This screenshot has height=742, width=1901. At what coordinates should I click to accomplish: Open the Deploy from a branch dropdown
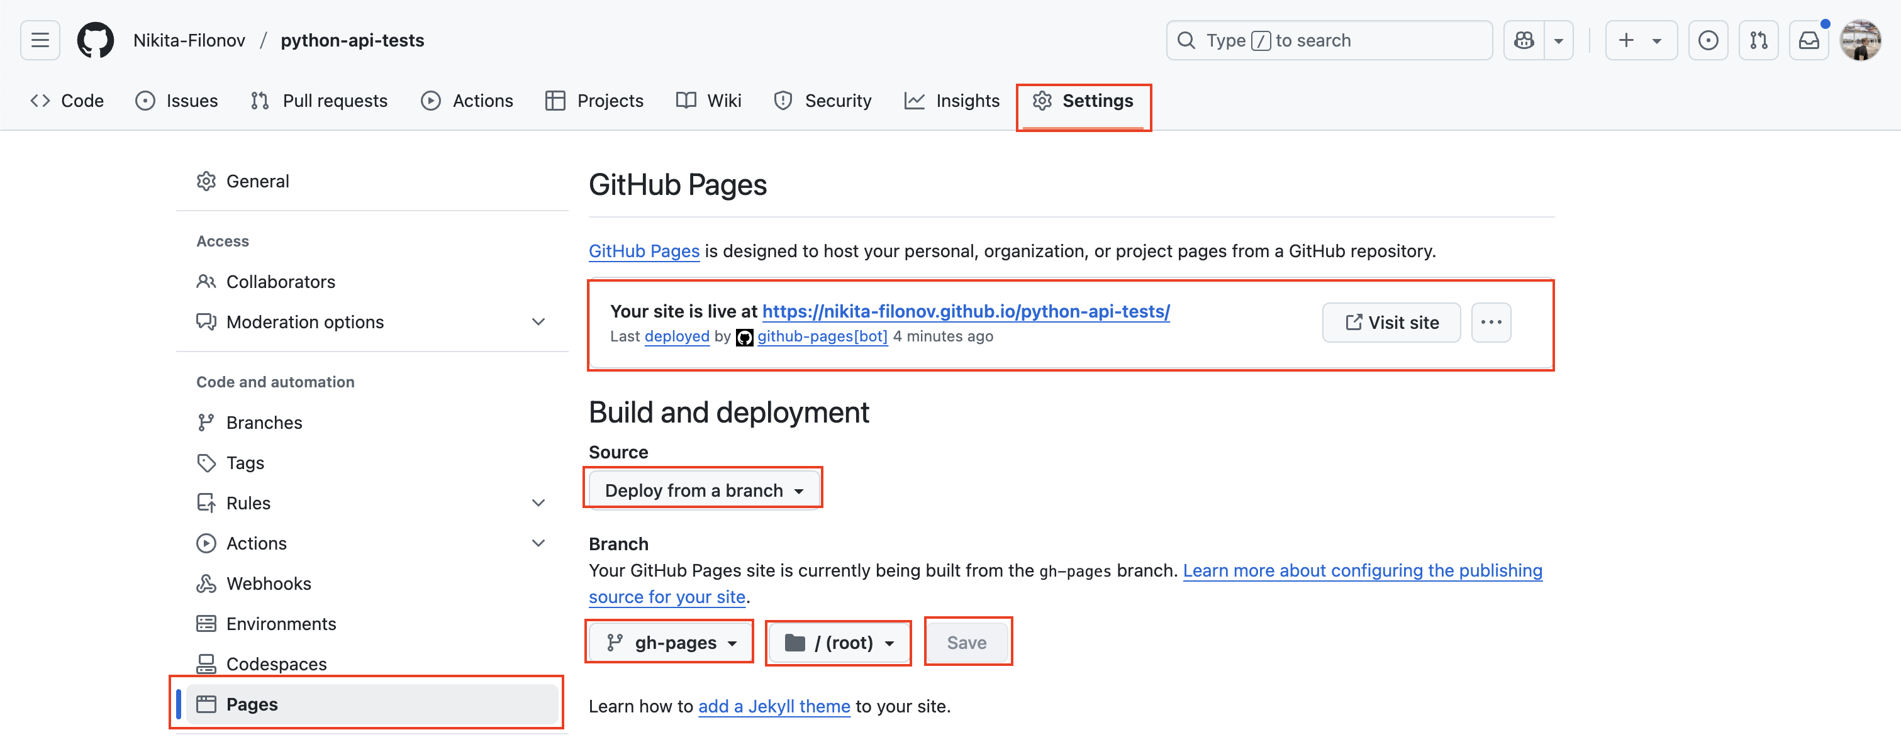tap(704, 490)
